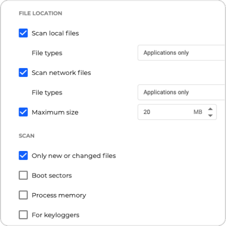Turn off Only new or changed files checkbox

[23, 155]
